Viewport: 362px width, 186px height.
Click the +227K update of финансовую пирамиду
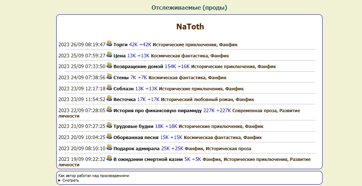(x=224, y=110)
